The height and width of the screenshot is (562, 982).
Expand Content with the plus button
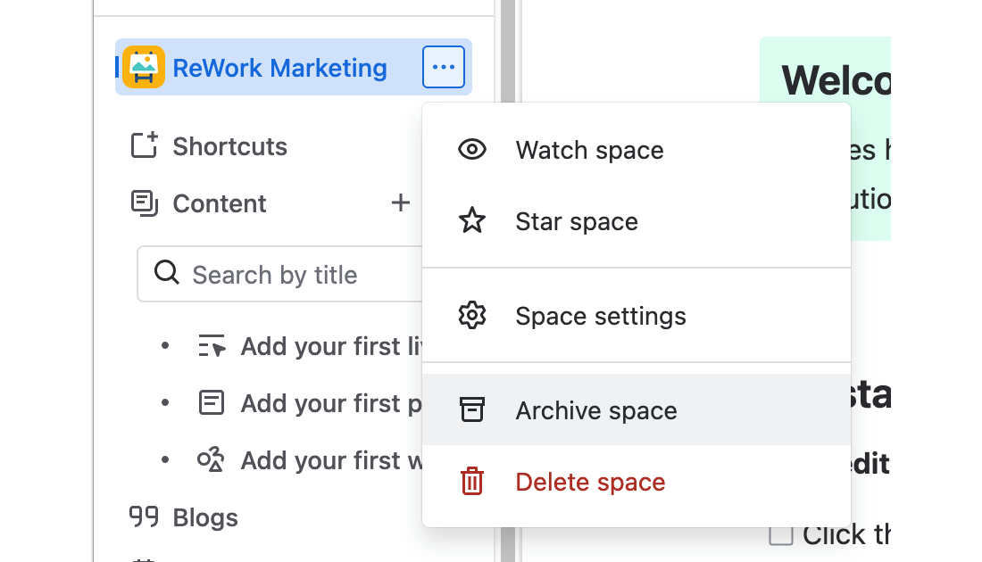click(x=400, y=202)
